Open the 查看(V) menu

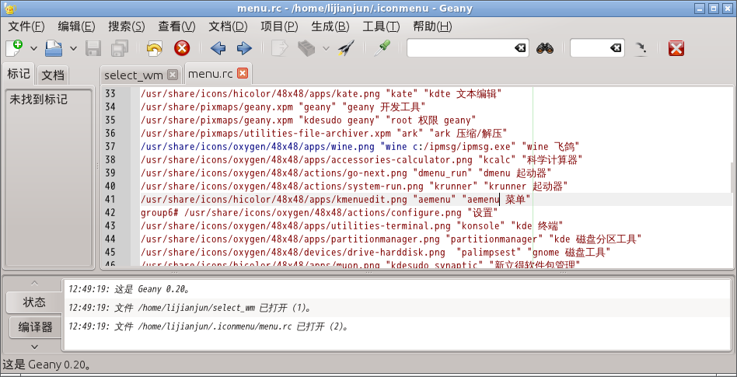click(176, 26)
